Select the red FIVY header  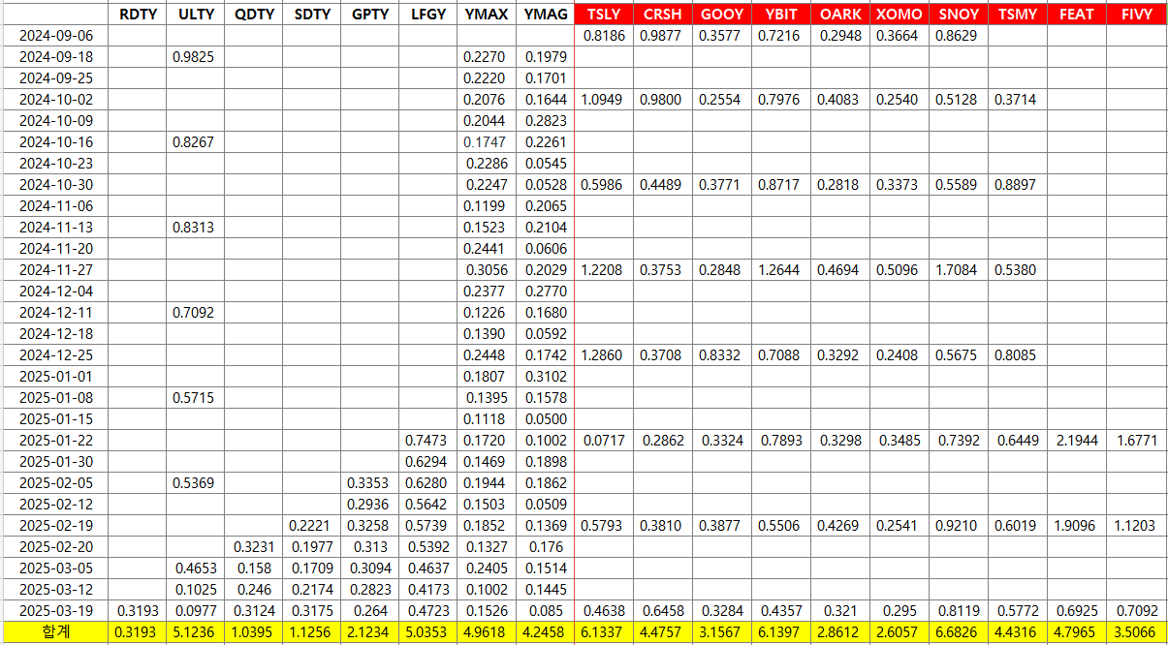click(1137, 15)
